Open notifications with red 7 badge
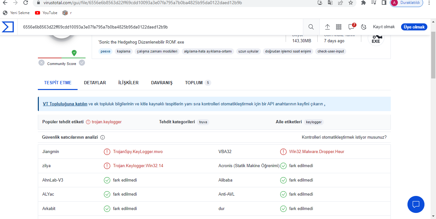This screenshot has width=436, height=219. pyautogui.click(x=351, y=27)
